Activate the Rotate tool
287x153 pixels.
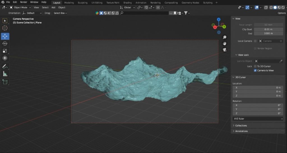point(5,43)
